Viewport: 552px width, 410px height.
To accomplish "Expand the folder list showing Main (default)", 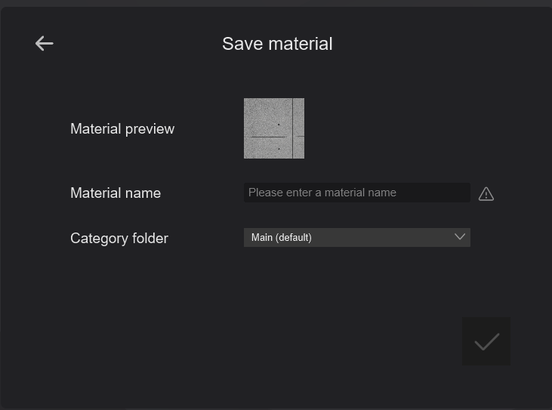I will point(356,237).
